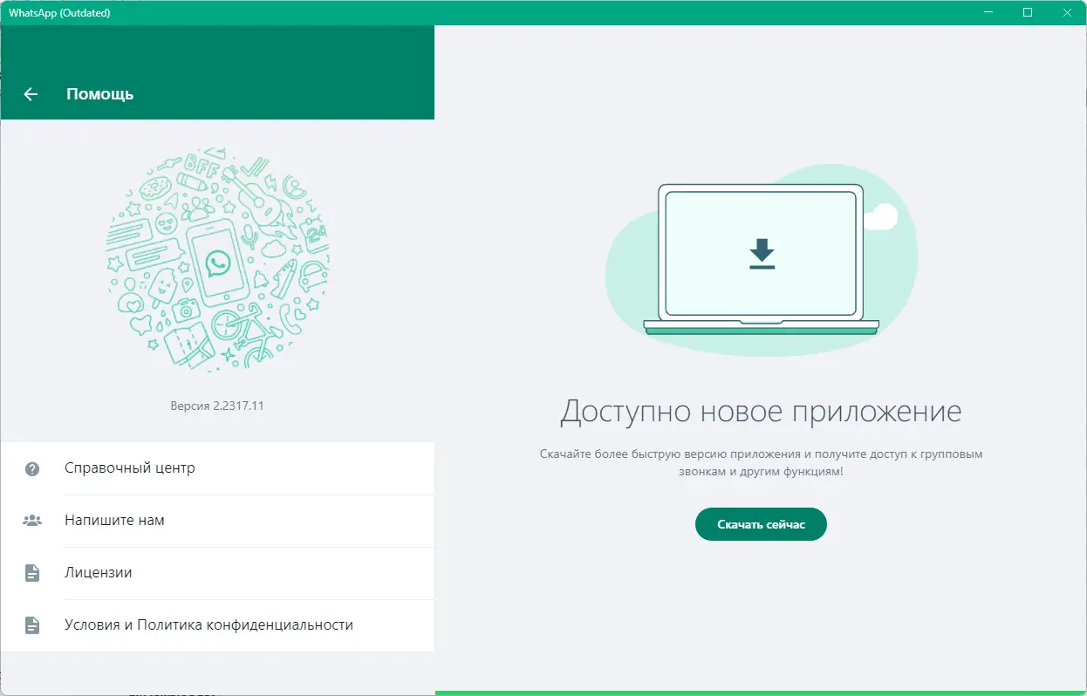
Task: Click the document icon next to Условия и Политика
Action: click(32, 625)
